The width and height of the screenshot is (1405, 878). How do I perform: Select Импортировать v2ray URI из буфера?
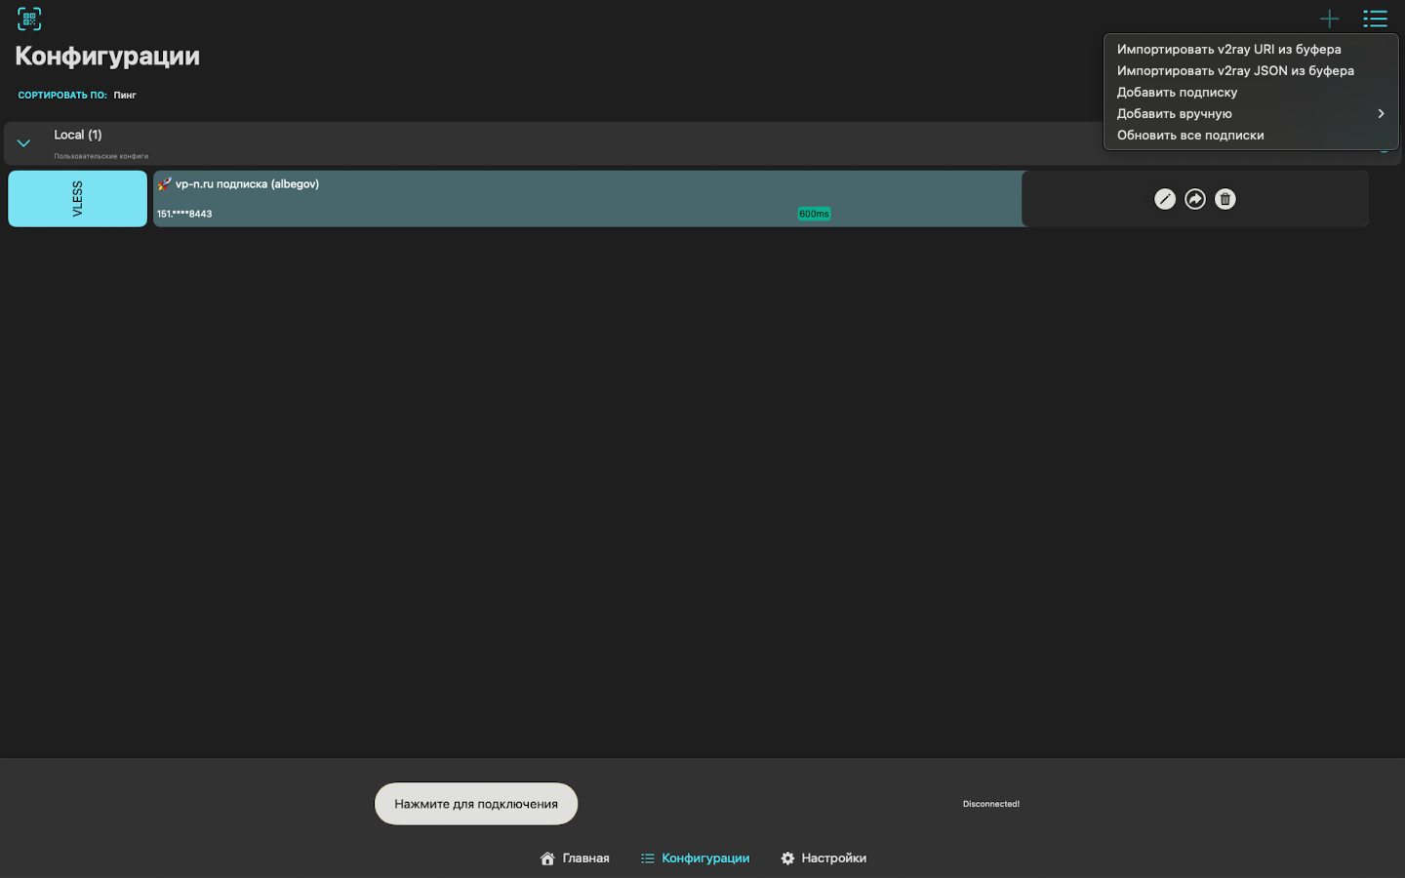[x=1228, y=49]
